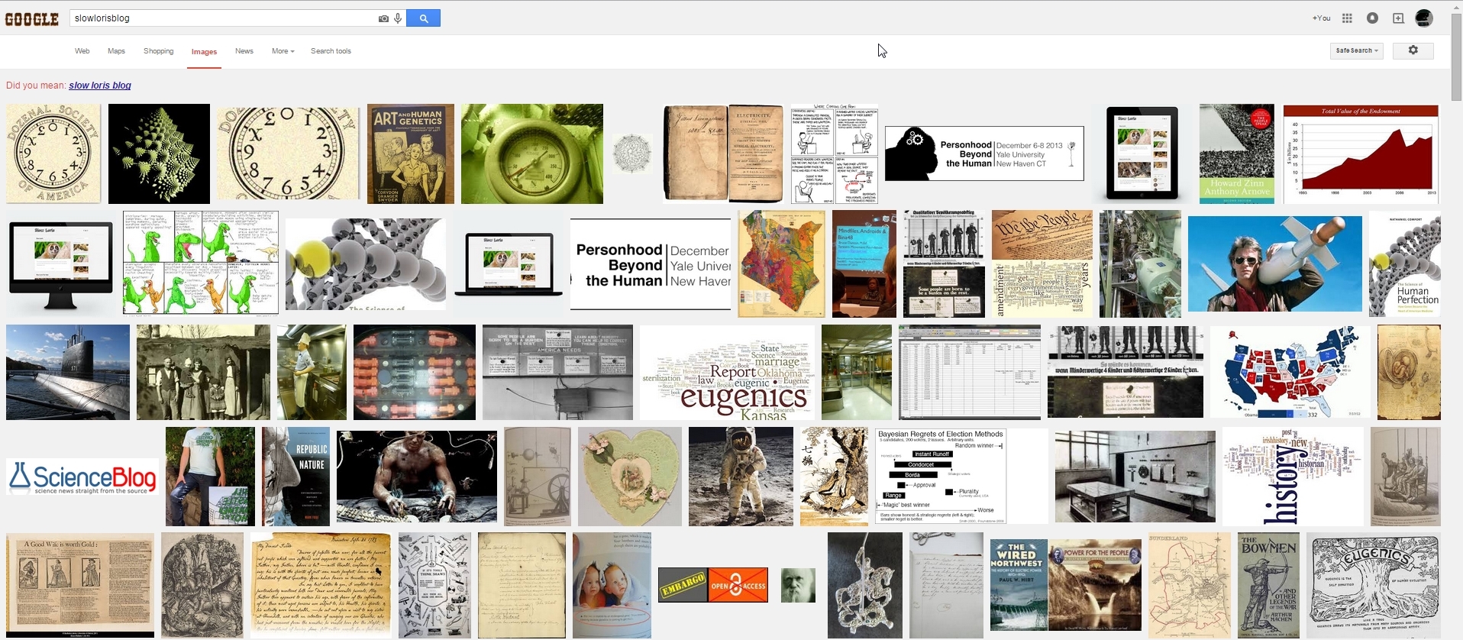Image resolution: width=1463 pixels, height=640 pixels.
Task: Open settings via the gear button
Action: (1413, 50)
